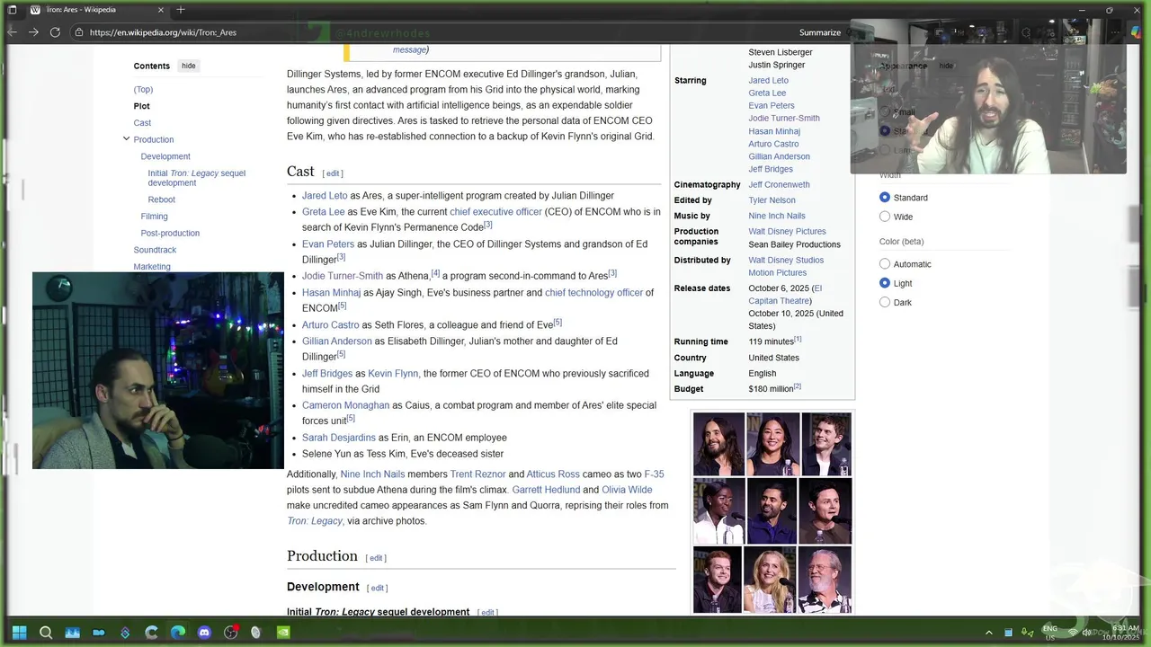Open Jared Leto photo in cast collage
The image size is (1151, 647).
coord(718,444)
